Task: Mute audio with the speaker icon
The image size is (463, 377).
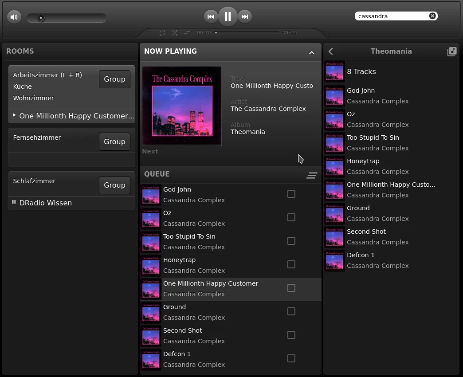Action: (x=14, y=17)
